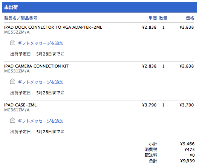Click the 価格 column header
Screen dimensions: 199x168
click(x=190, y=18)
